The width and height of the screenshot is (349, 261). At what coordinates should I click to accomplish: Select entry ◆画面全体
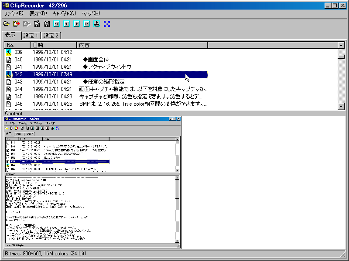[x=96, y=60]
